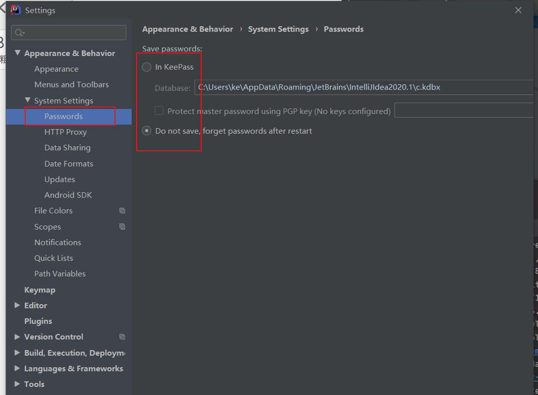Focus the settings search field

69,33
